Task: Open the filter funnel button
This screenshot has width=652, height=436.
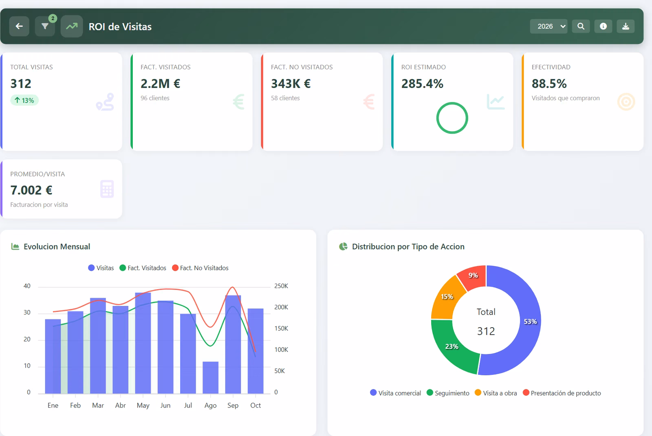Action: pyautogui.click(x=45, y=26)
